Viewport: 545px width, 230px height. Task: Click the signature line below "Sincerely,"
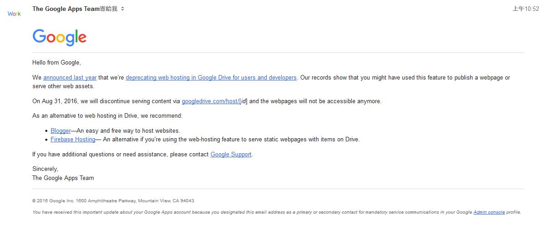63,178
